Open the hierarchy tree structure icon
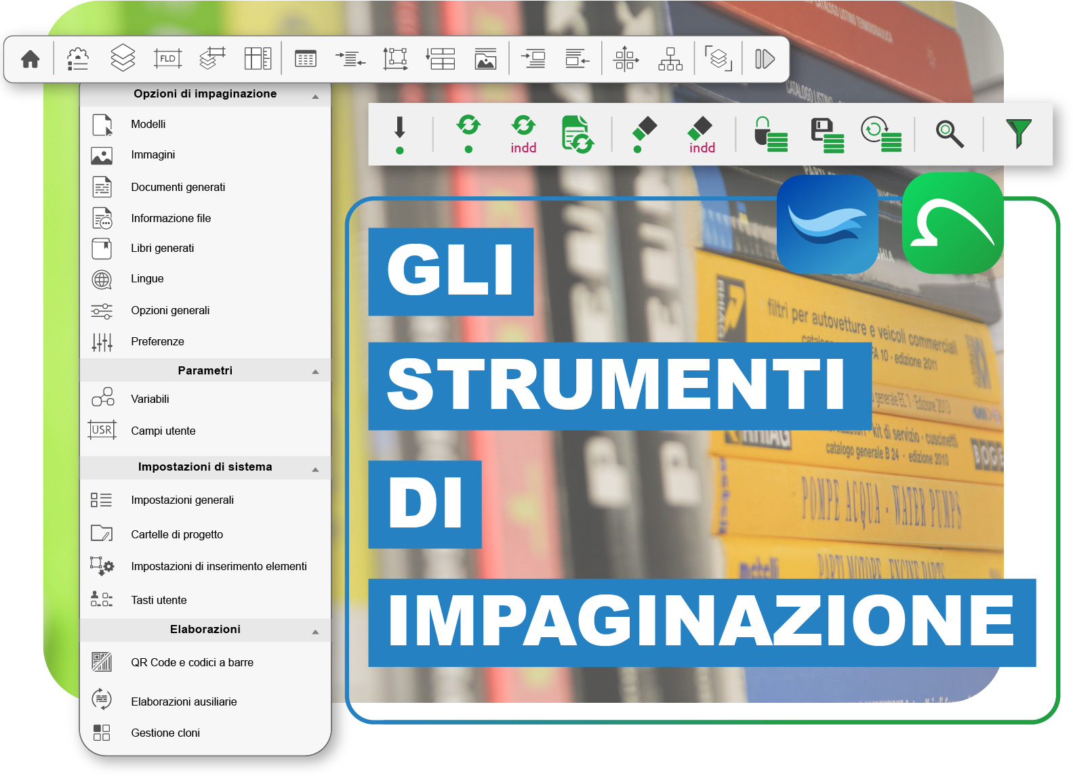1073x778 pixels. click(670, 59)
